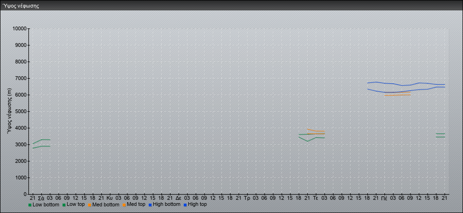Click the Κυ day label on x-axis
The image size is (463, 213).
(x=109, y=198)
